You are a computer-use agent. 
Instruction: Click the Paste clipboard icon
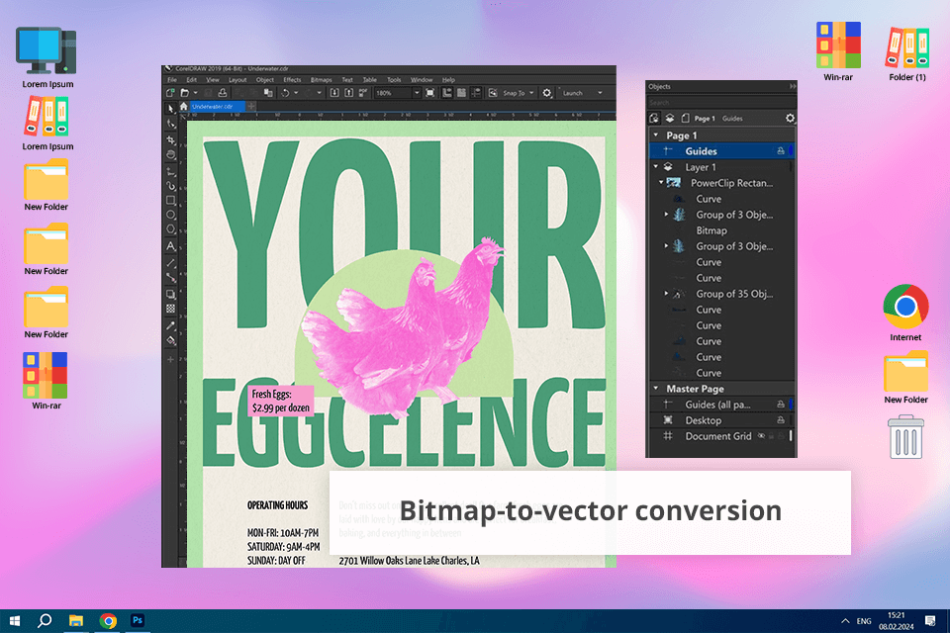pos(268,93)
